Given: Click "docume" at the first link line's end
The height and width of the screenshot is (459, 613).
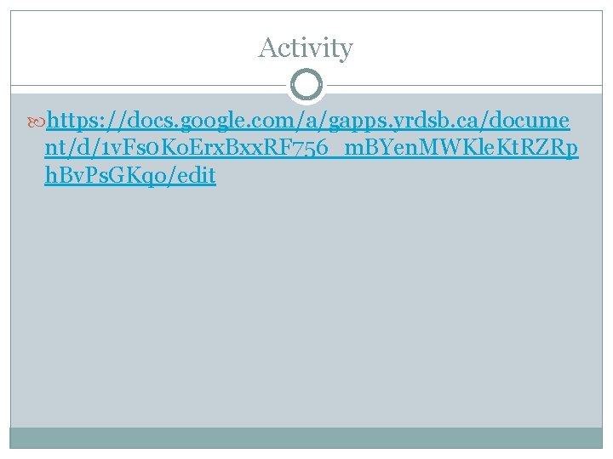Looking at the screenshot, I should pyautogui.click(x=530, y=121).
